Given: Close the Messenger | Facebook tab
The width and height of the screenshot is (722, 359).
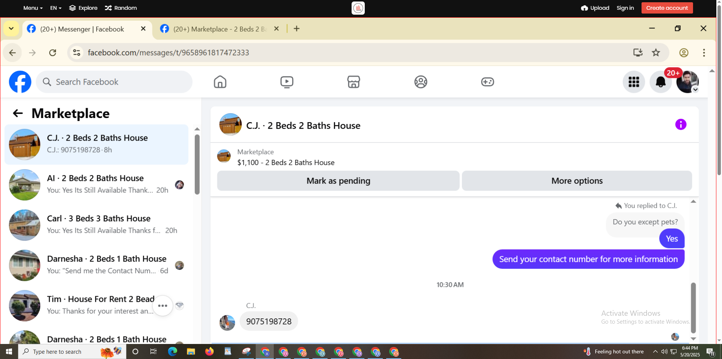Looking at the screenshot, I should 143,29.
